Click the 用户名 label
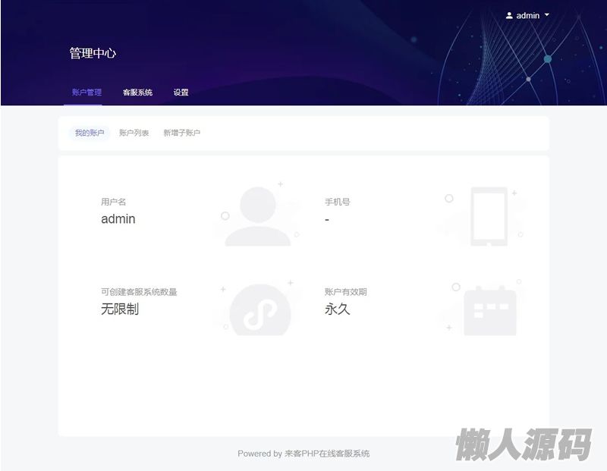This screenshot has width=607, height=471. point(113,202)
